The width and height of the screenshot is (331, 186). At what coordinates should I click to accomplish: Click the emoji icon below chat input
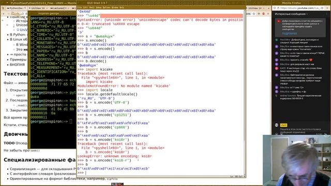pos(276,134)
